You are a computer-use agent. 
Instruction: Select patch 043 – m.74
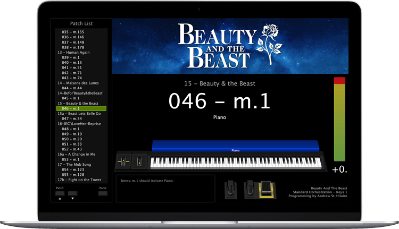pos(81,78)
